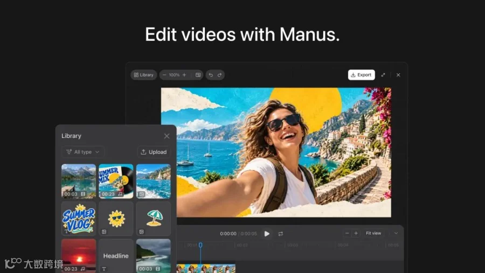Undo the last edit
Image resolution: width=485 pixels, height=273 pixels.
point(211,75)
